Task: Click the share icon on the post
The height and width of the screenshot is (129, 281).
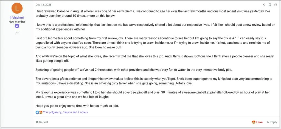Action: click(264, 5)
